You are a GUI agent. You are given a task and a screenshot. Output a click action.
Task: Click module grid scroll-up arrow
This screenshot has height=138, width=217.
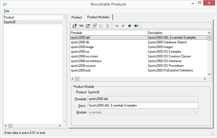pyautogui.click(x=209, y=33)
